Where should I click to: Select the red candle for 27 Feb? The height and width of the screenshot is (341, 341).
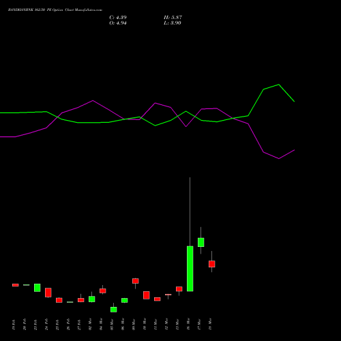[x=81, y=300]
